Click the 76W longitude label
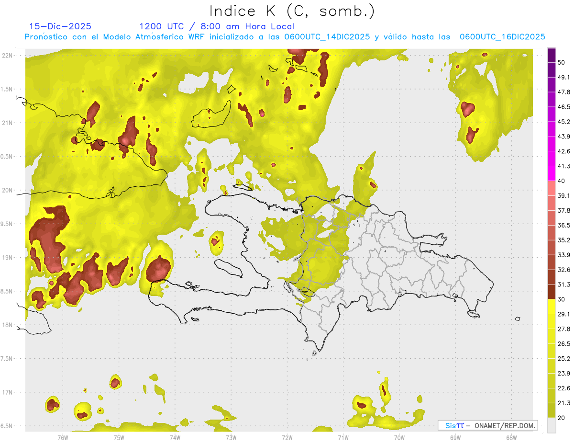 click(x=63, y=437)
